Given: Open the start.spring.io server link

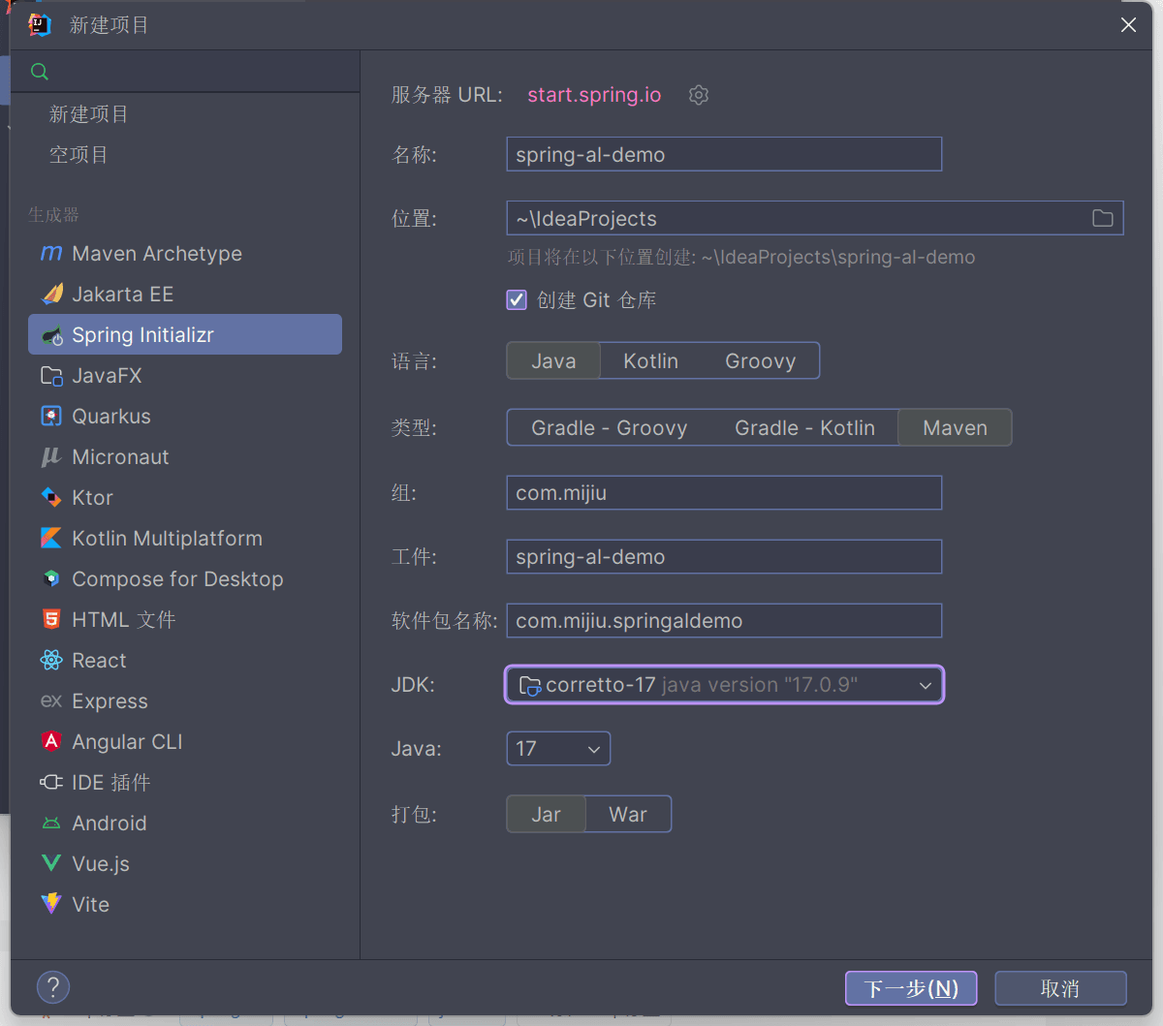Looking at the screenshot, I should (x=594, y=95).
